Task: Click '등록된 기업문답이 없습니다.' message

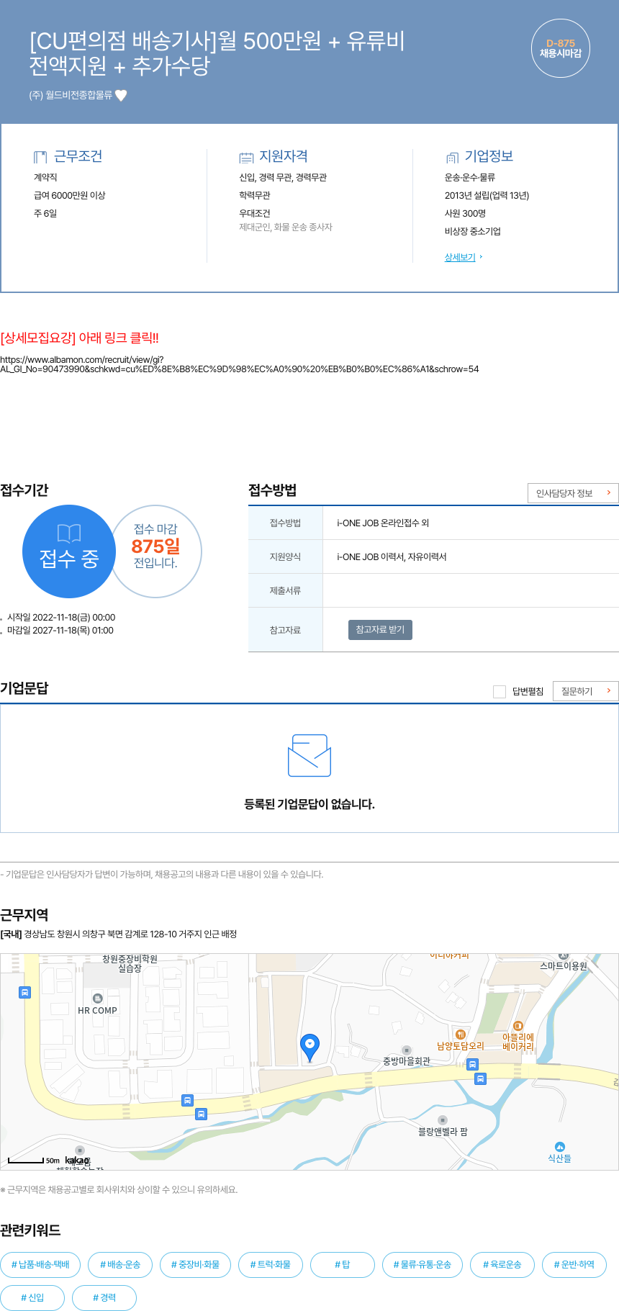Action: coord(309,804)
